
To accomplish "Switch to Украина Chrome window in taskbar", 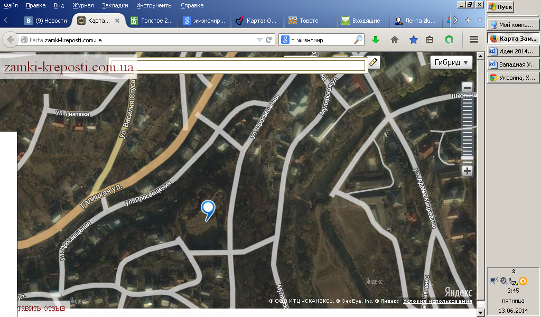I will (x=513, y=78).
